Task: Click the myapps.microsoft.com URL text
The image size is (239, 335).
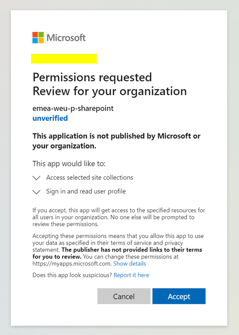Action: [x=72, y=263]
